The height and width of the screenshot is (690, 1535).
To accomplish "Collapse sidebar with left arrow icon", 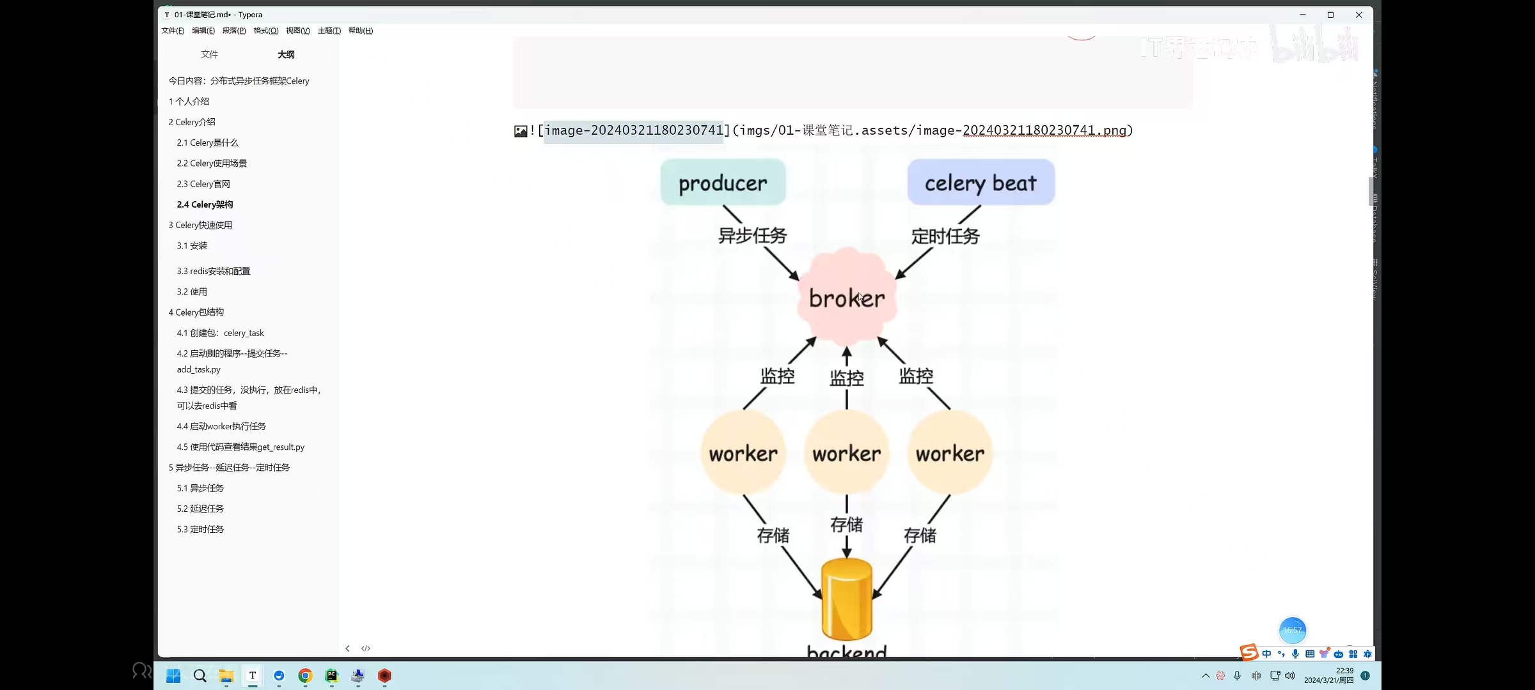I will point(347,648).
